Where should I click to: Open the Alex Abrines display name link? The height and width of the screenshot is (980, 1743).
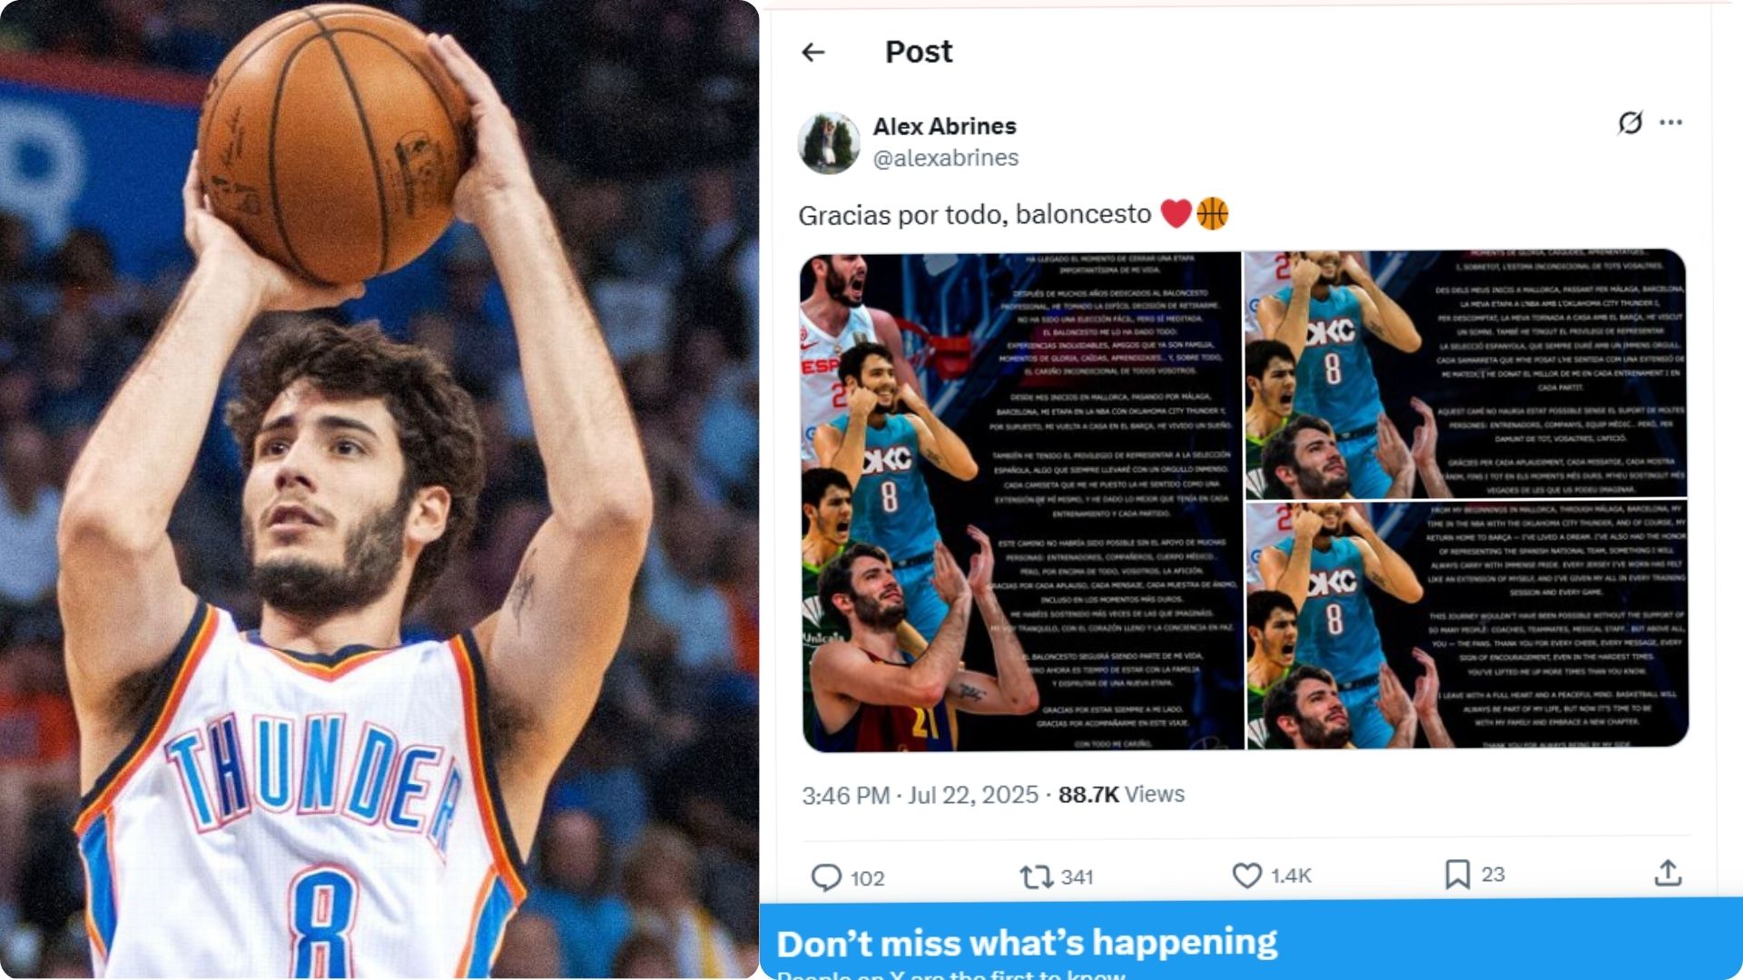pyautogui.click(x=944, y=126)
